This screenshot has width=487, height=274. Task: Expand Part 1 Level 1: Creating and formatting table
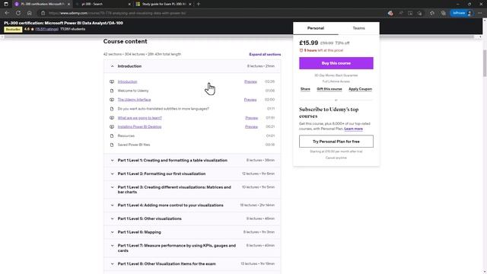point(193,161)
